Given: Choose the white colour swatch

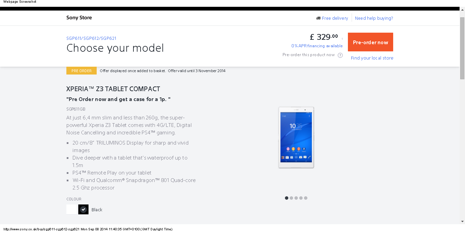Looking at the screenshot, I should tap(72, 210).
